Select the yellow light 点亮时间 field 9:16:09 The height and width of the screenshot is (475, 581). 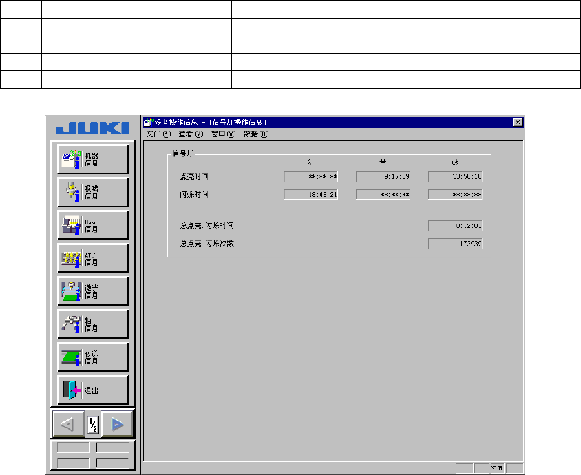point(383,176)
